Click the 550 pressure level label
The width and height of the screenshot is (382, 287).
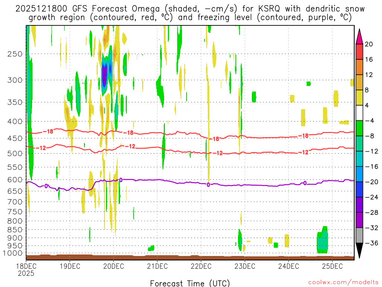(15, 167)
